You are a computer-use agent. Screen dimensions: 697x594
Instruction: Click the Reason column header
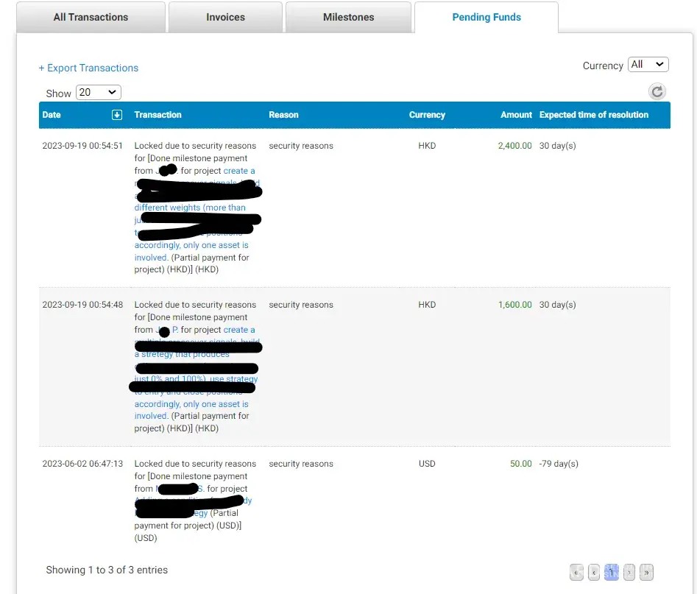(283, 115)
